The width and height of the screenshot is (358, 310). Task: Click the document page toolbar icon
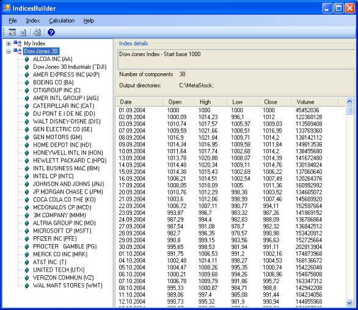point(23,32)
